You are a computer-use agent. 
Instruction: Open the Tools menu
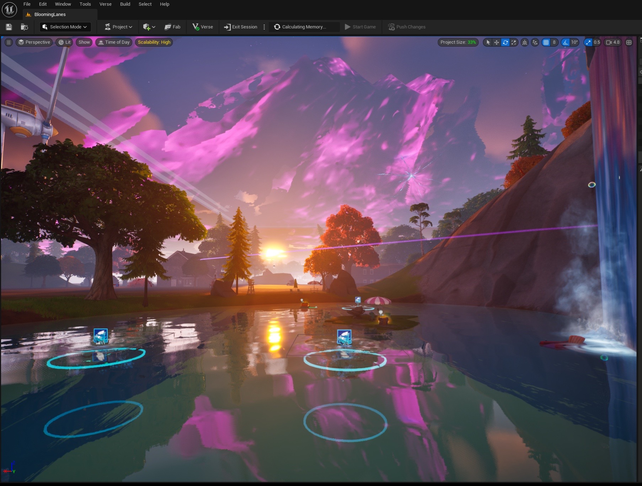click(x=85, y=4)
